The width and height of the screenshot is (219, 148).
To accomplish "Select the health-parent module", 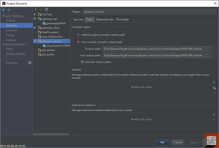I will pyautogui.click(x=50, y=32).
